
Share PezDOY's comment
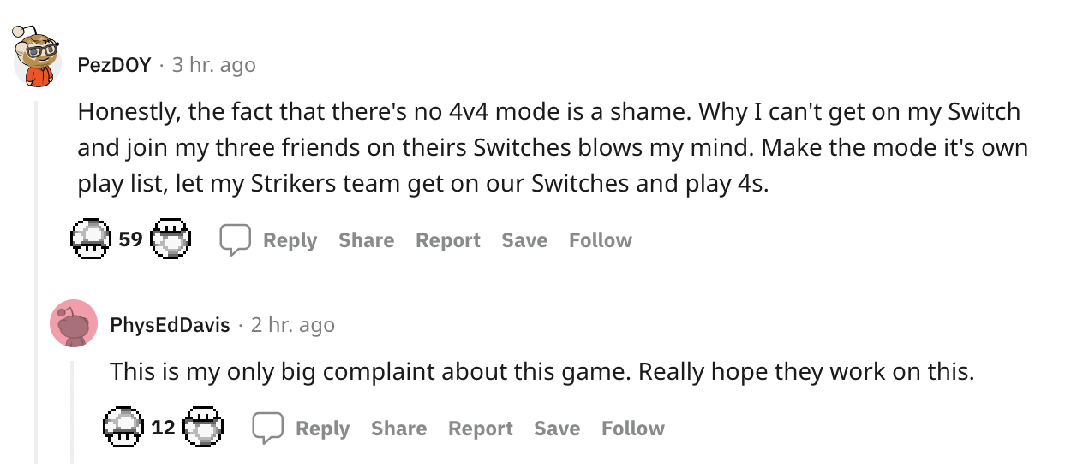[x=366, y=240]
